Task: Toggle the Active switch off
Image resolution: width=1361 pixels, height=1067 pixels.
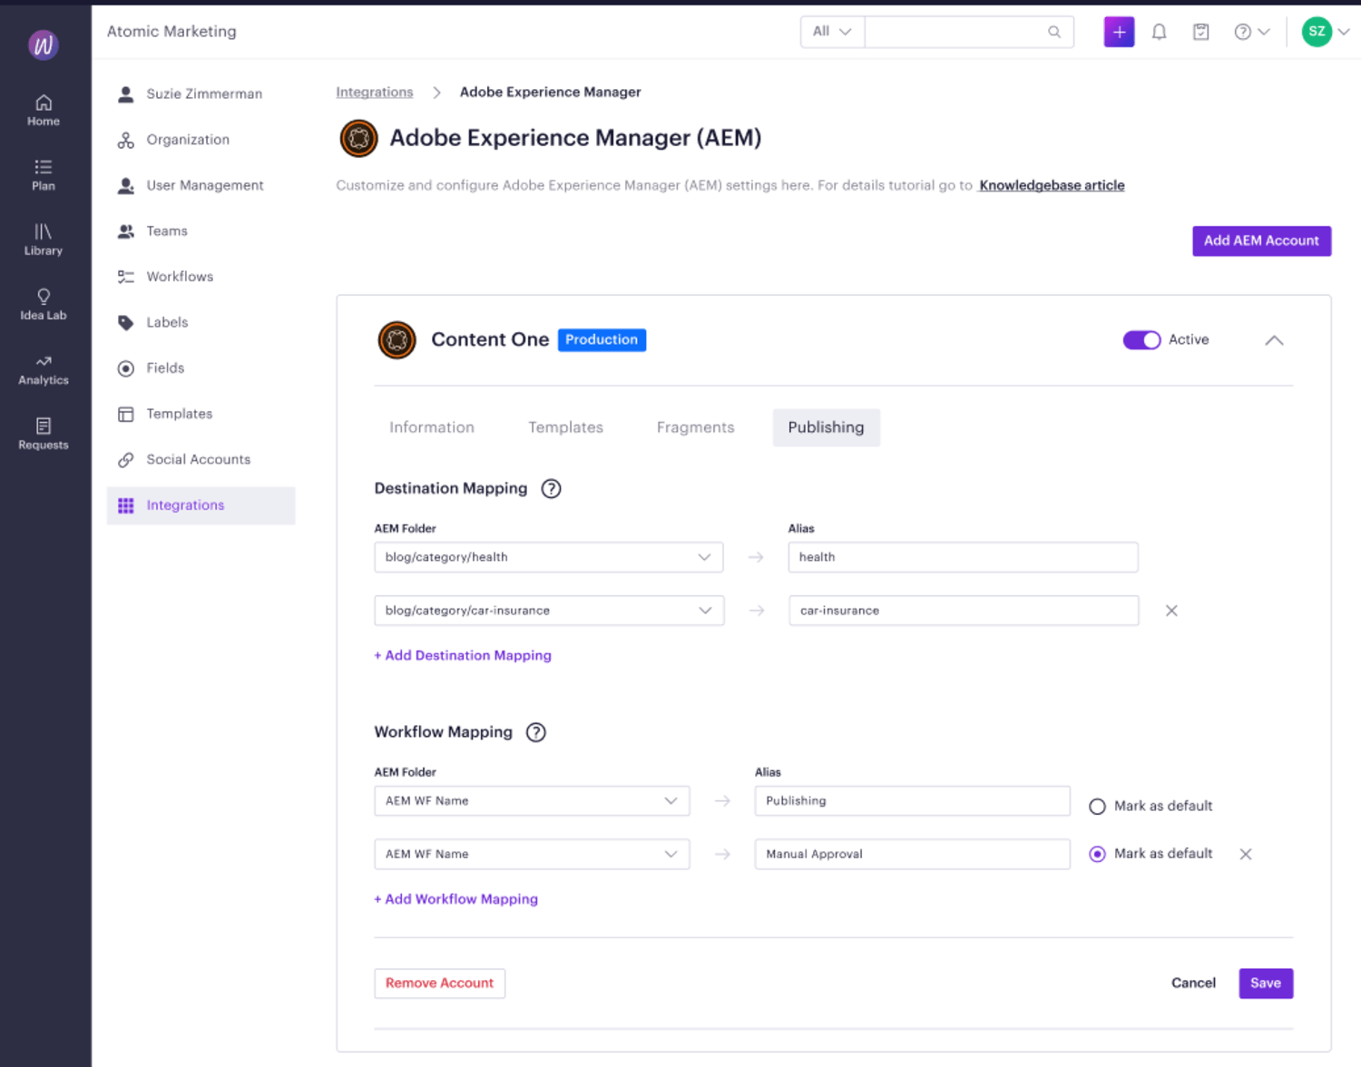Action: 1141,339
